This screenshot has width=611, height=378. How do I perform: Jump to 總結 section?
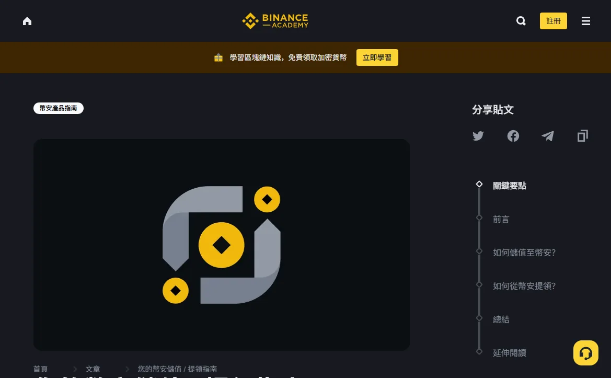click(501, 320)
